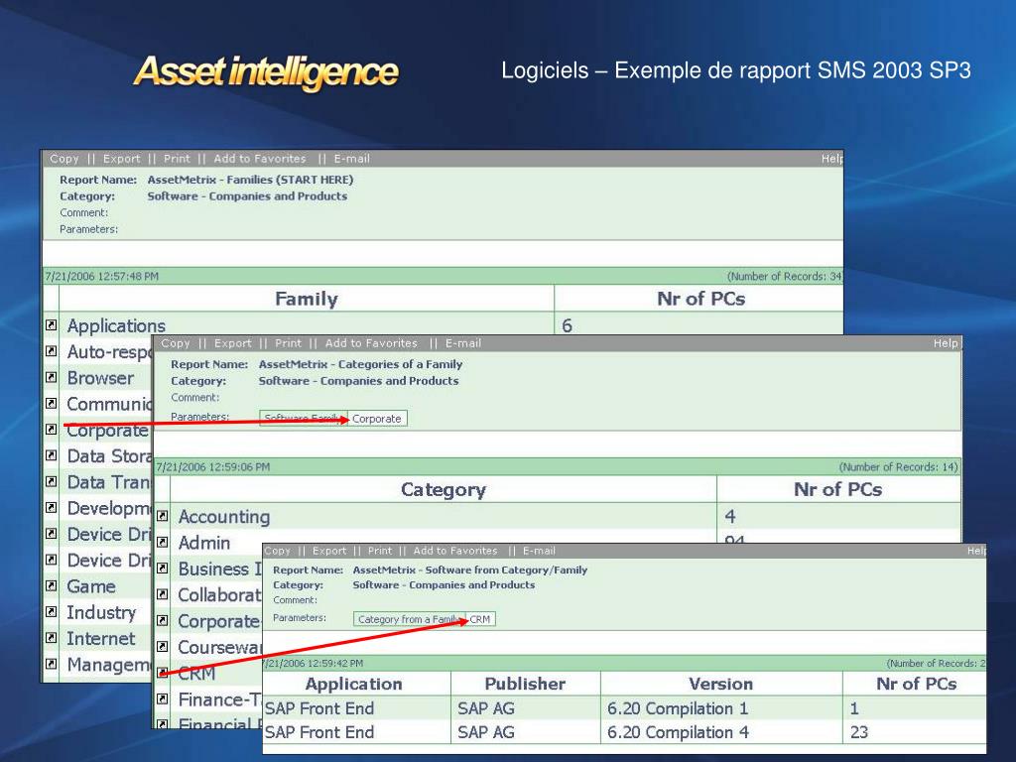
Task: Click the Publisher column header
Action: (x=525, y=684)
